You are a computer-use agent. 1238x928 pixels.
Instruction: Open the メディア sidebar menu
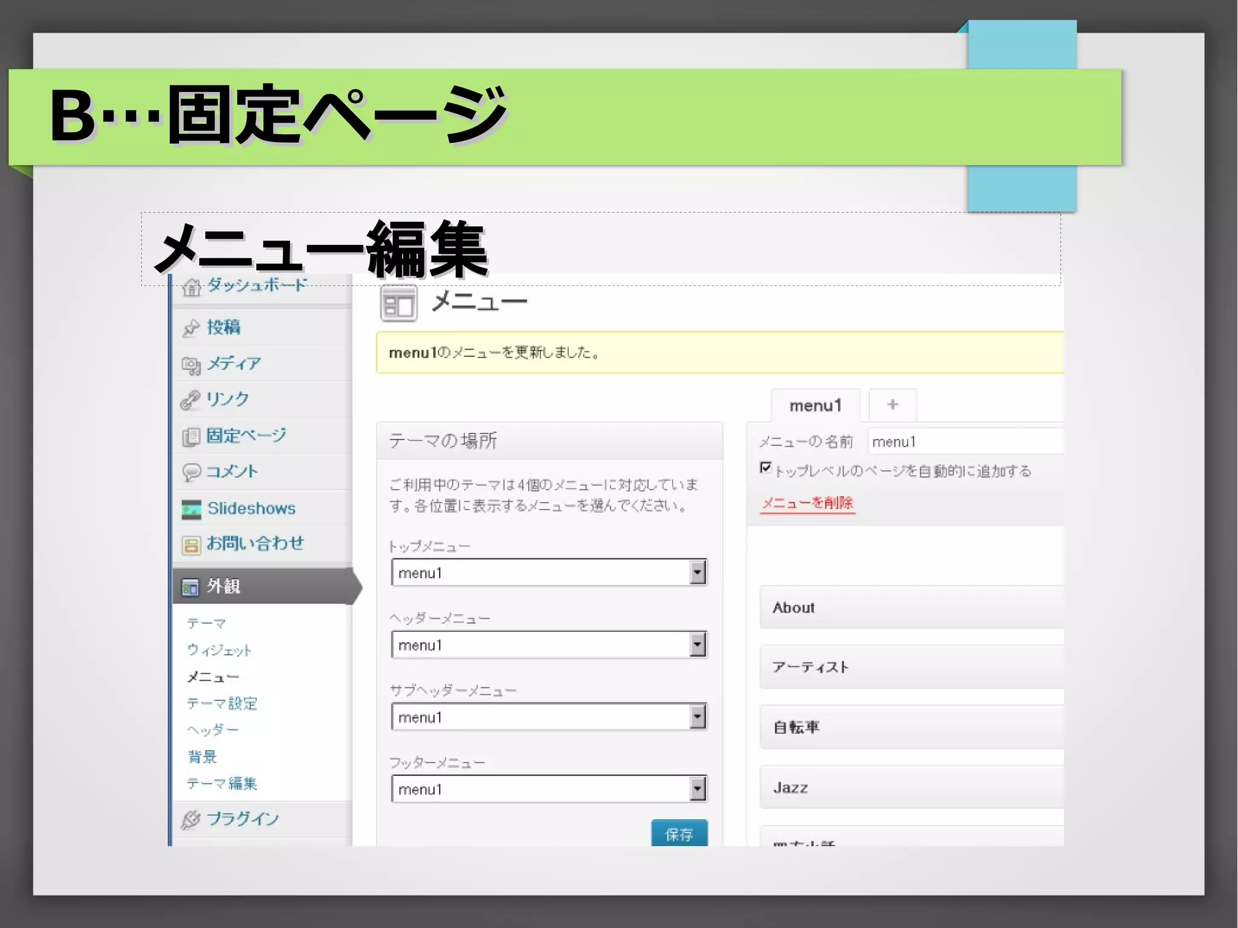click(234, 363)
